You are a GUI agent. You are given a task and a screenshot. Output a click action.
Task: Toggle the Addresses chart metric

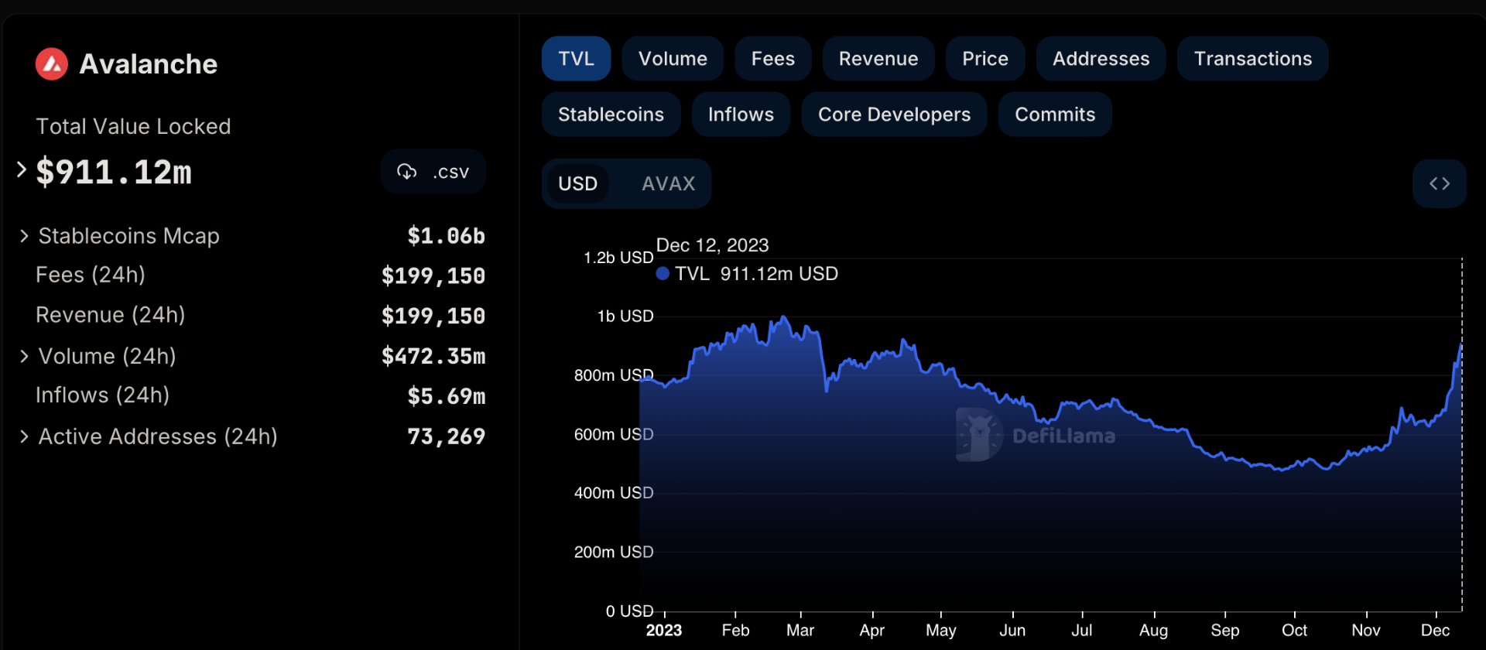(x=1101, y=59)
